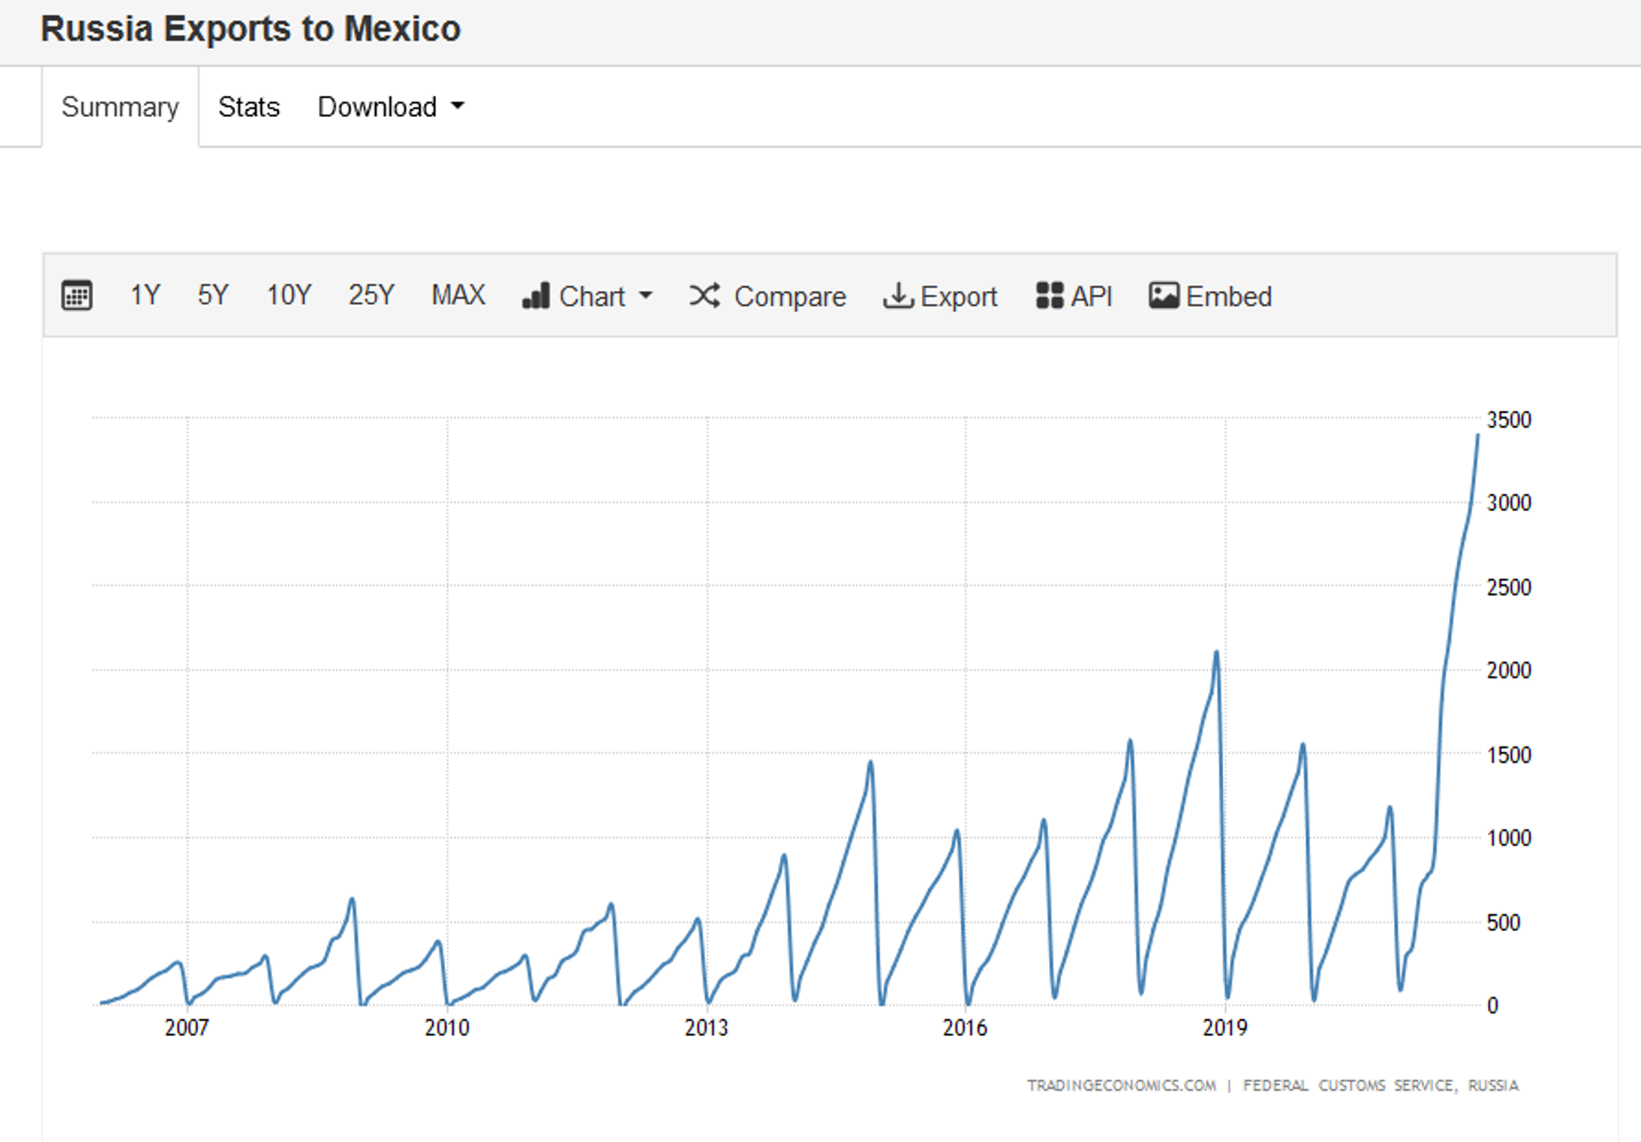Image resolution: width=1641 pixels, height=1142 pixels.
Task: Click the Compare label text
Action: (790, 296)
